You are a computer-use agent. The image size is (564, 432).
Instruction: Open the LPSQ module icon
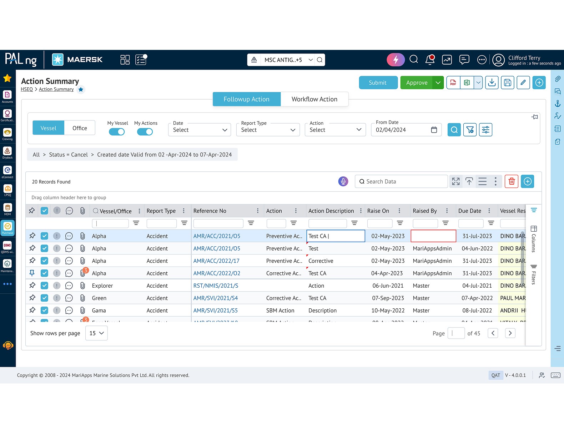coord(7,190)
